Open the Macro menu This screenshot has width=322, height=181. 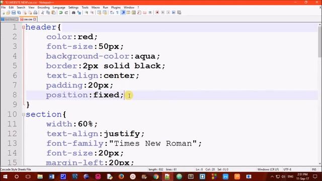tap(96, 8)
